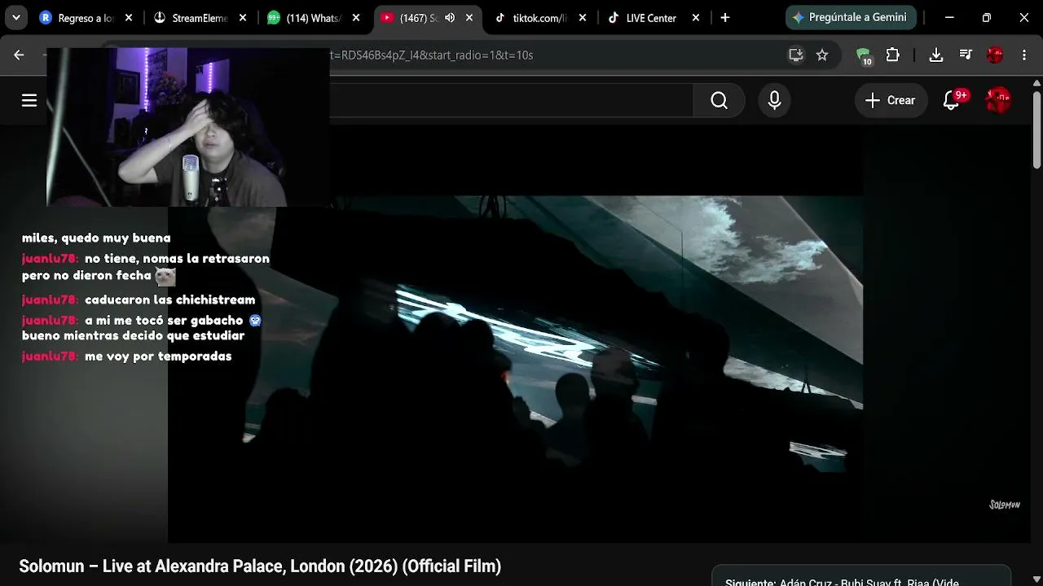1043x586 pixels.
Task: Click the install app icon in address bar
Action: (796, 55)
